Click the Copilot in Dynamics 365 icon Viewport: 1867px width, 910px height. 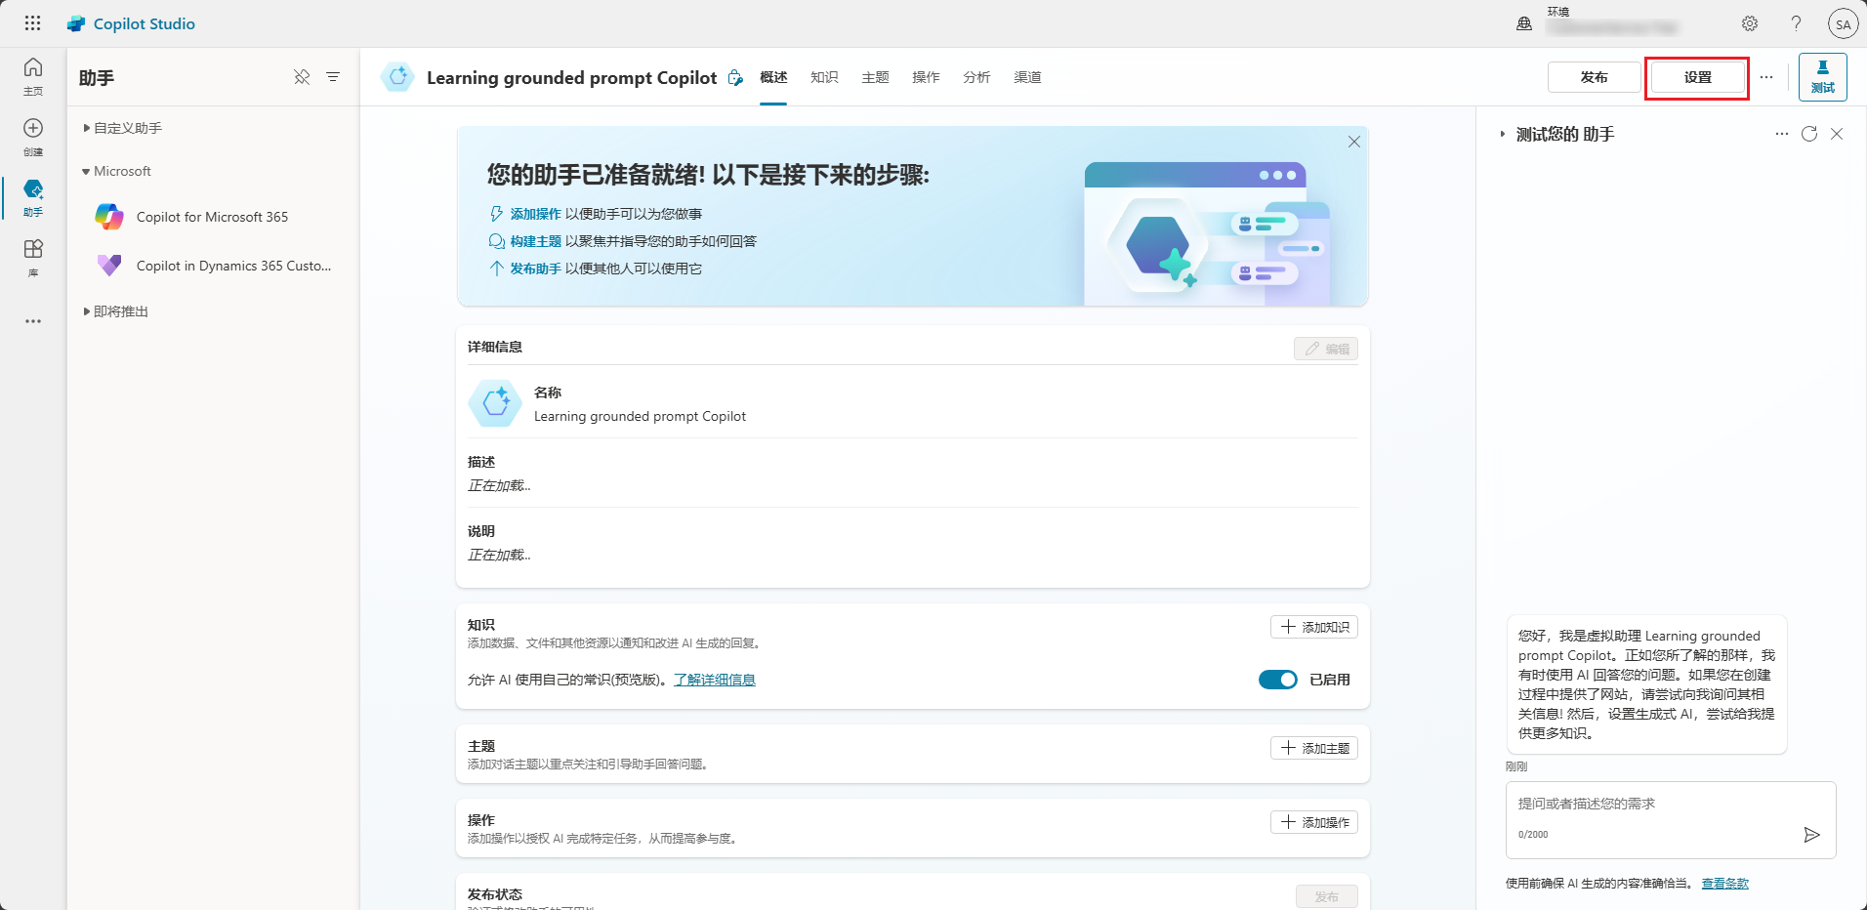click(x=109, y=265)
